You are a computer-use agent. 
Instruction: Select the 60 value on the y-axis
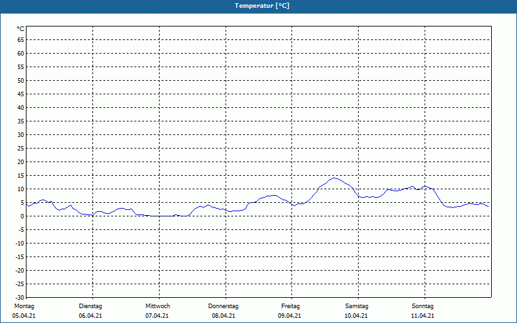coord(21,54)
